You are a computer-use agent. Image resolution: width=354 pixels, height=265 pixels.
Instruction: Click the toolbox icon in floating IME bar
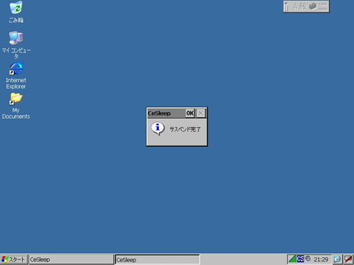(x=313, y=6)
